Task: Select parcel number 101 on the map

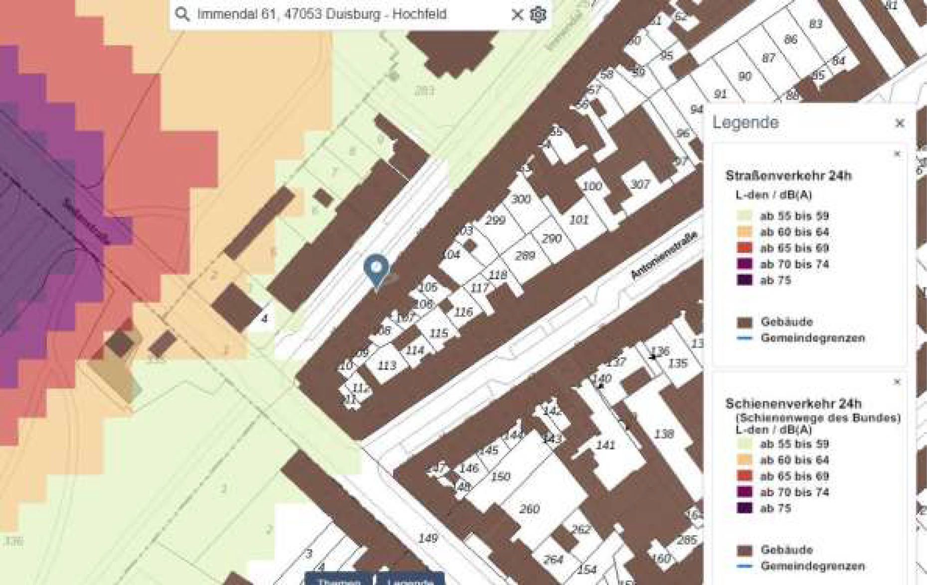Action: tap(578, 220)
